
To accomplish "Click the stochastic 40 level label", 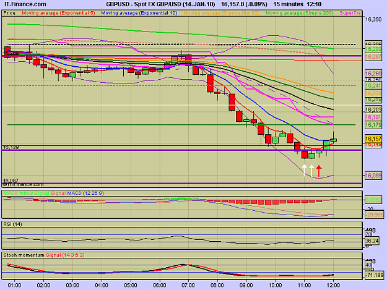I will click(368, 265).
